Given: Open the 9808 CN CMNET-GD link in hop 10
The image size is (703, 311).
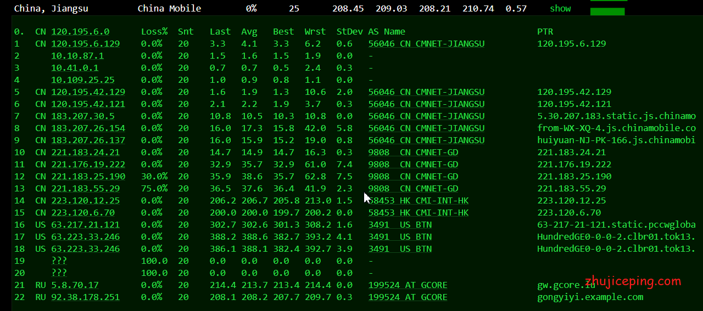Looking at the screenshot, I should 413,152.
